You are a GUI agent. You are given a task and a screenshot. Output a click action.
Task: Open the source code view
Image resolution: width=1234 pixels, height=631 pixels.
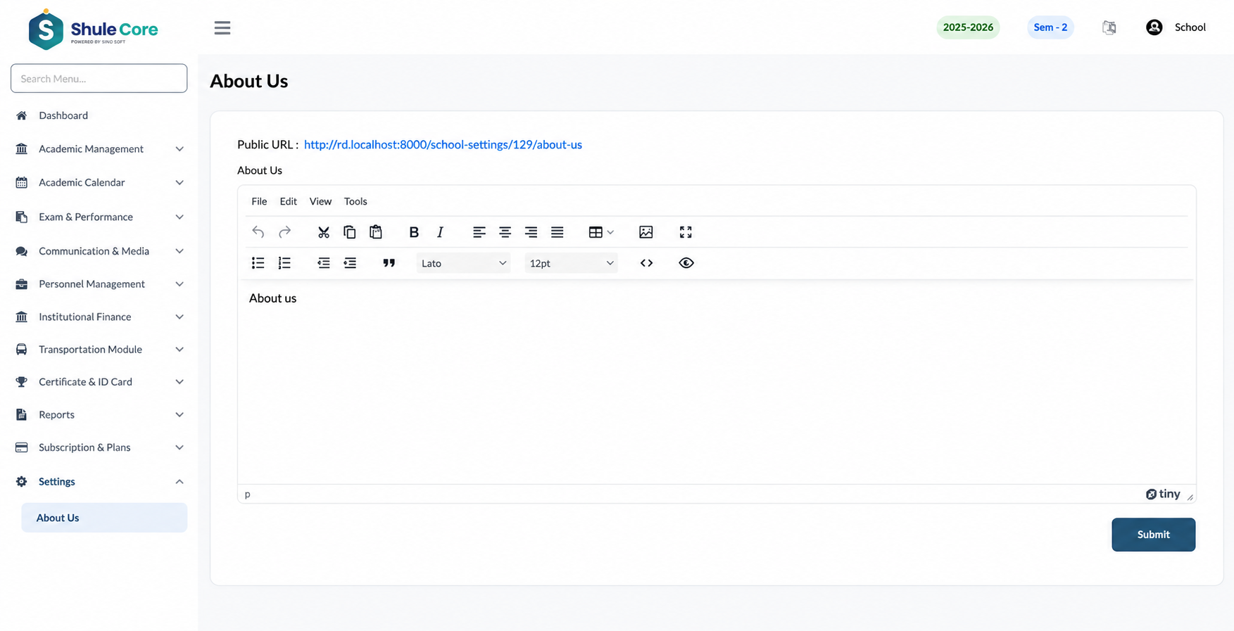[647, 263]
